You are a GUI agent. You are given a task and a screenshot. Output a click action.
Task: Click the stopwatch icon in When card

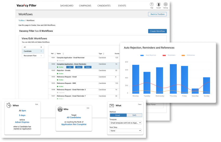tap(9, 105)
